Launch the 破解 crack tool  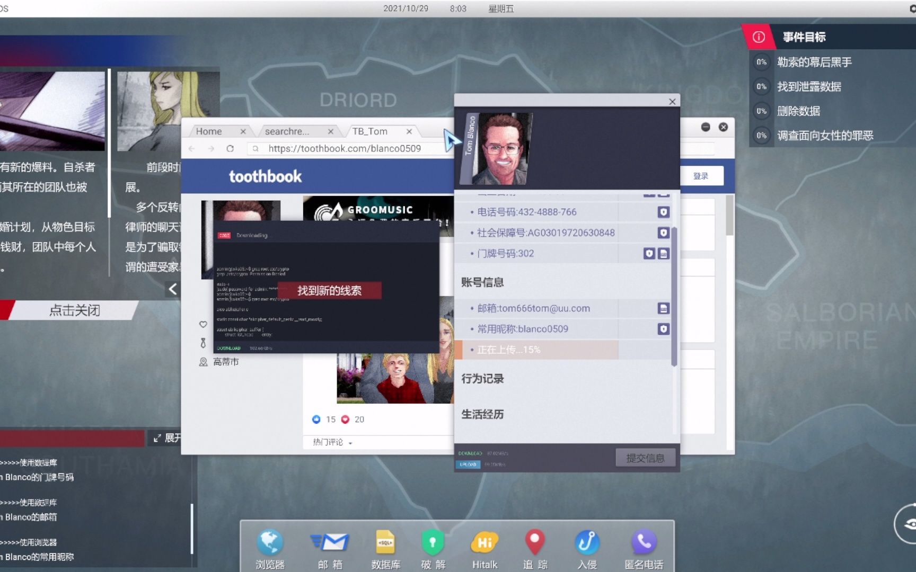pyautogui.click(x=433, y=550)
